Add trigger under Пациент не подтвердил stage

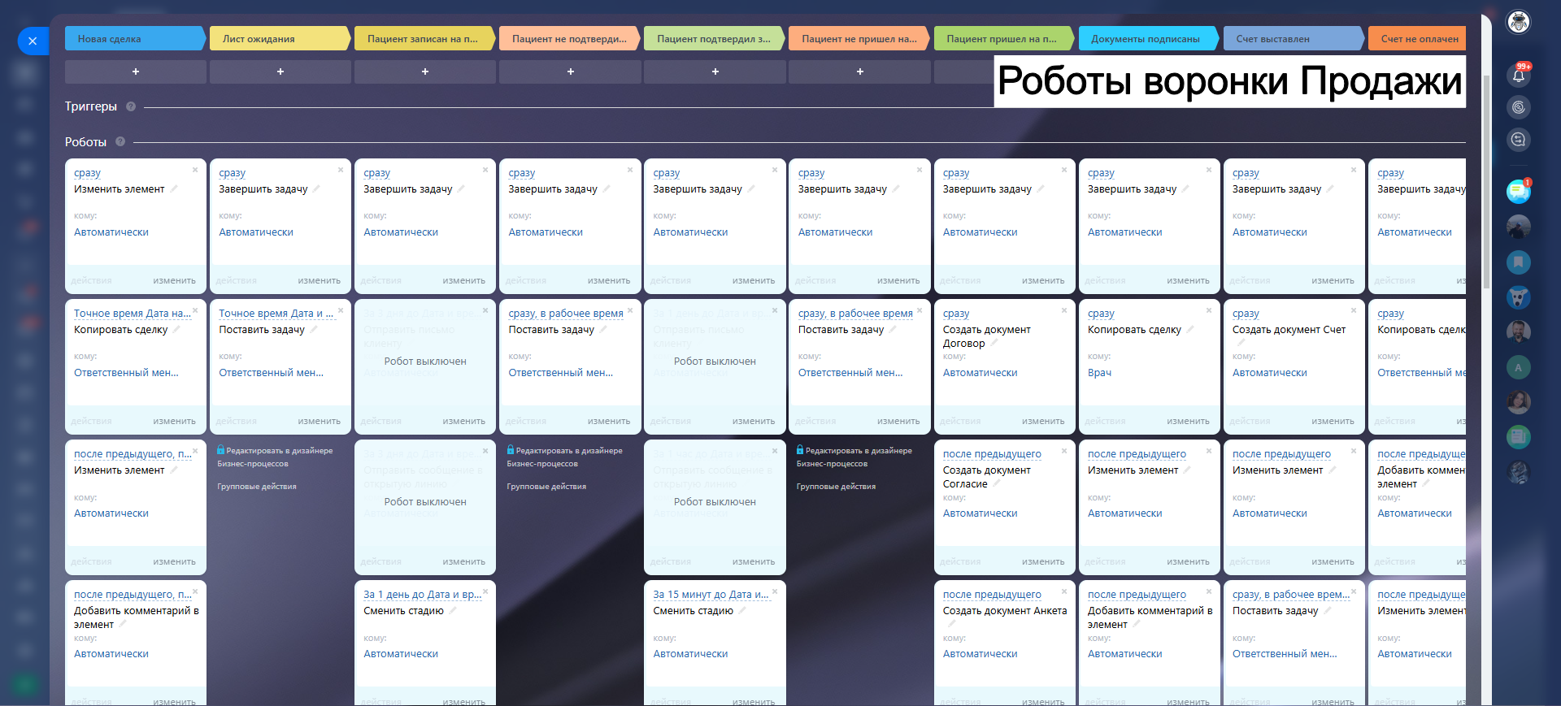pos(570,71)
